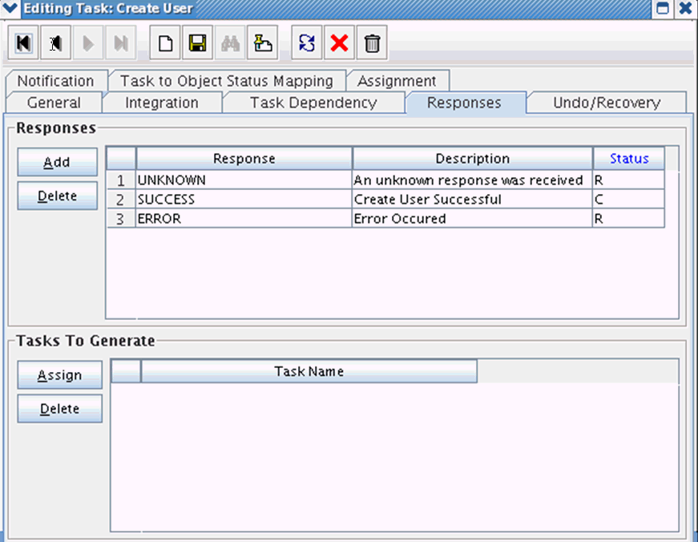
Task: Open the Task Dependency tab
Action: click(x=313, y=103)
